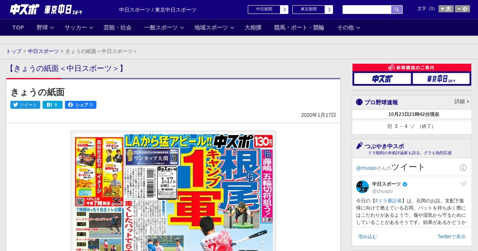Viewport: 478px width, 251px height.
Task: Expand the 一般スポーツ navigation menu
Action: (x=164, y=27)
